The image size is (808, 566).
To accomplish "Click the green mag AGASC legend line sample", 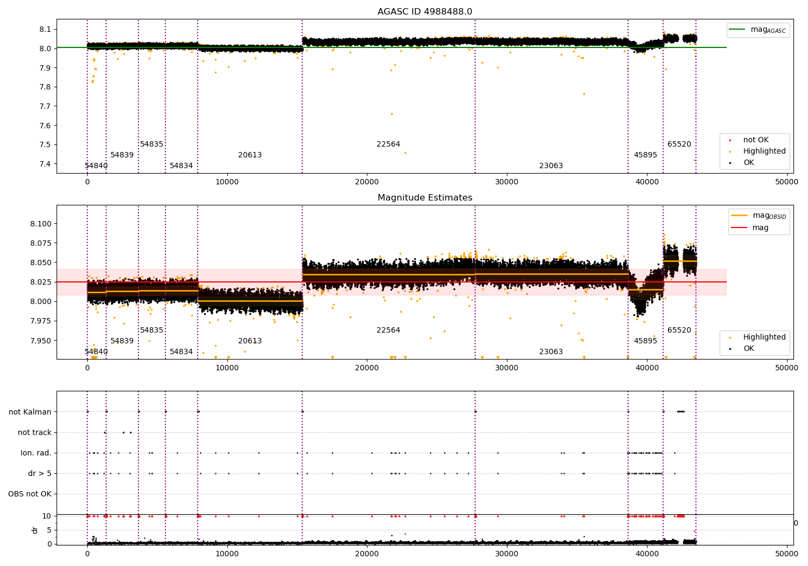I will click(737, 30).
